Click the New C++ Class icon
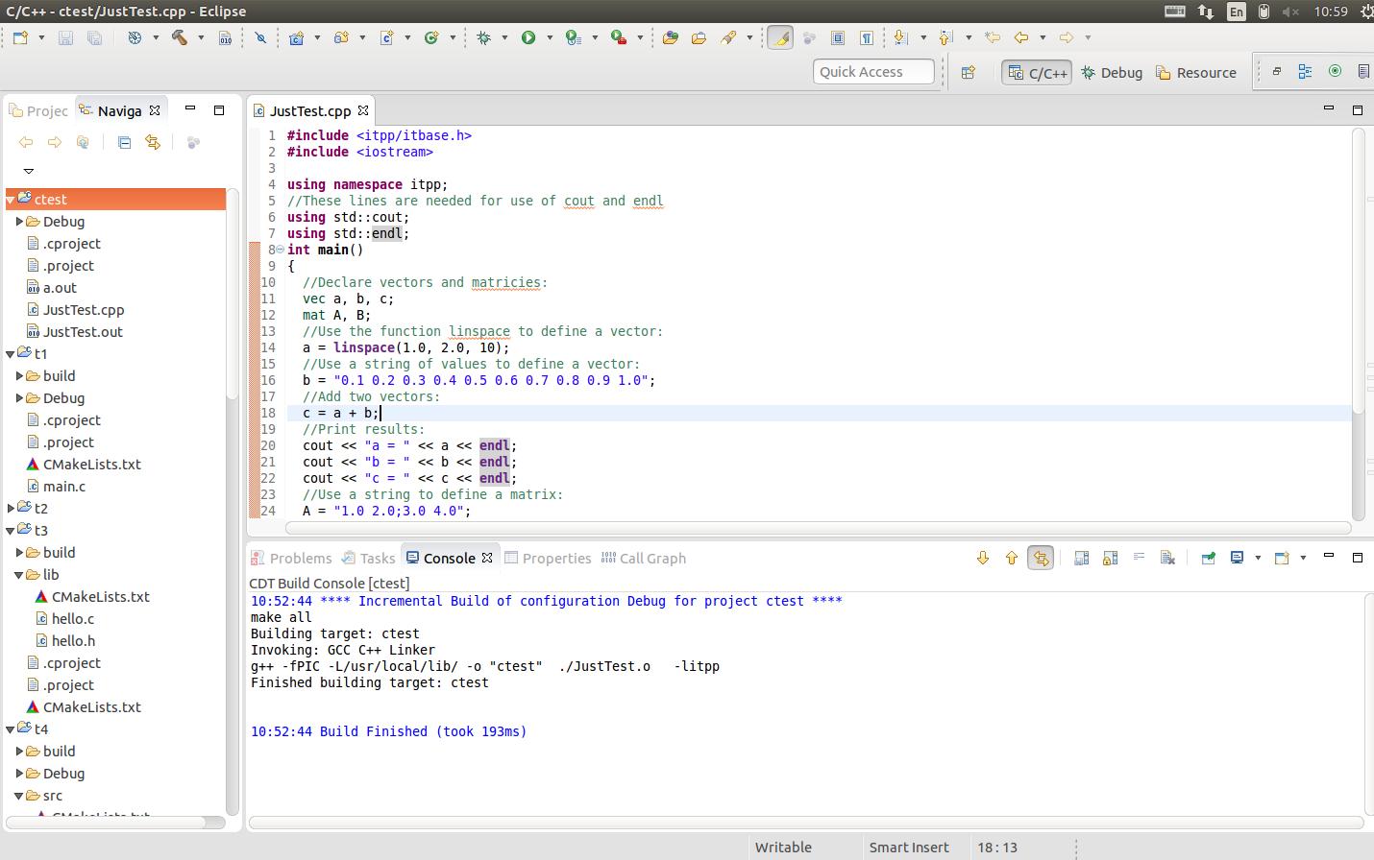Screen dimensions: 1374x860 coord(431,37)
